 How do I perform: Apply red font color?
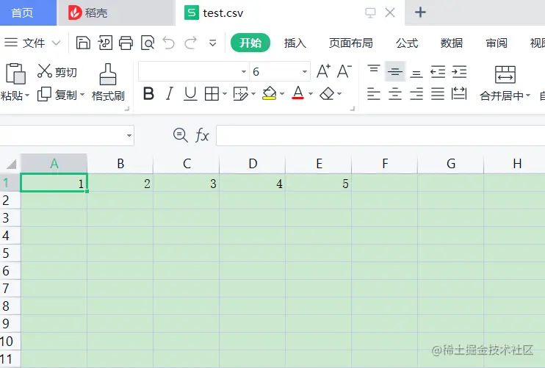[x=298, y=93]
